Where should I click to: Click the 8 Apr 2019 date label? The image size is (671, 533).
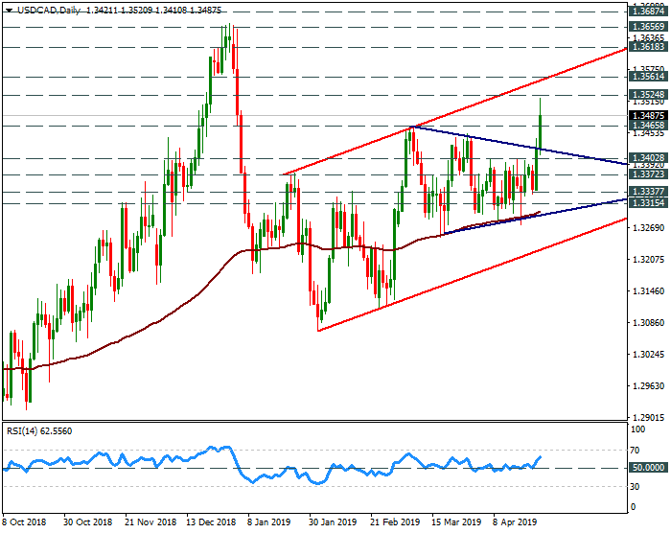pos(515,522)
